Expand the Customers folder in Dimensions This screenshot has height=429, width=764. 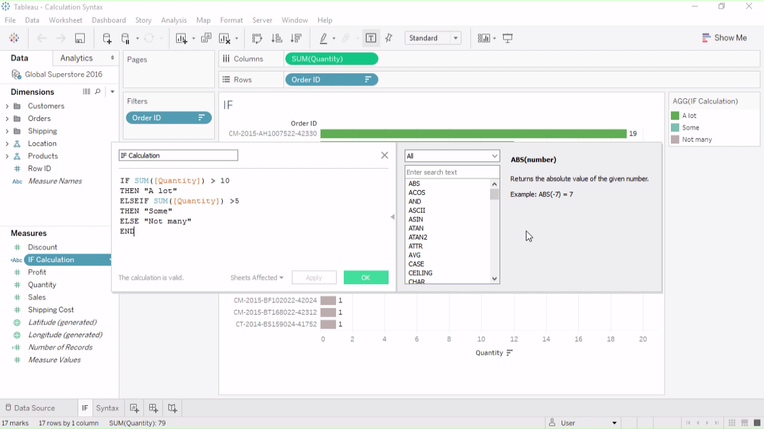[x=7, y=106]
